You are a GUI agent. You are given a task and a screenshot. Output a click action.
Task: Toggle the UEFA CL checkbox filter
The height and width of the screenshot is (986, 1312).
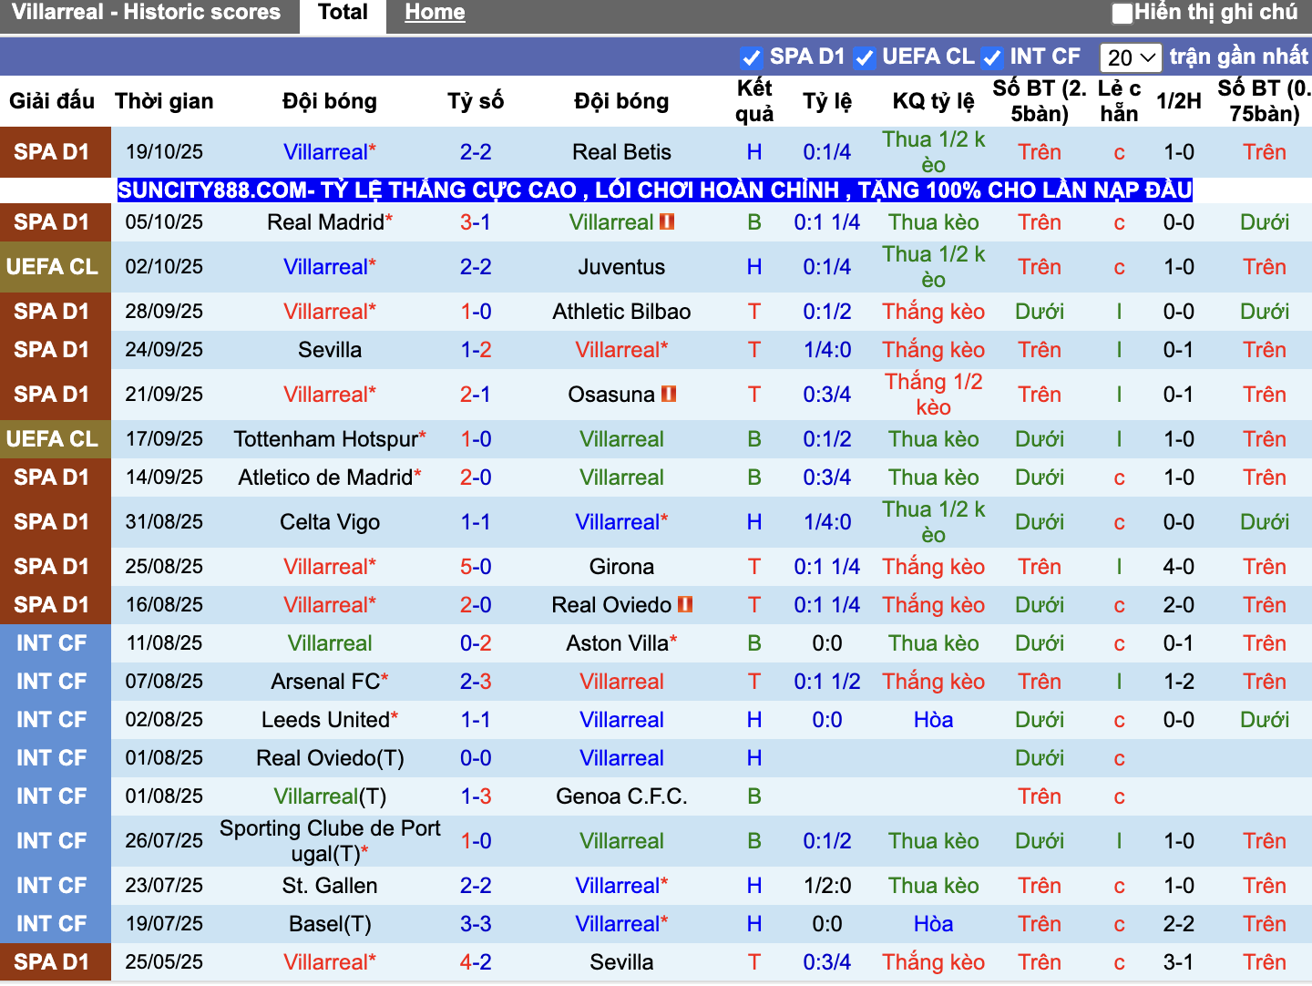(864, 57)
